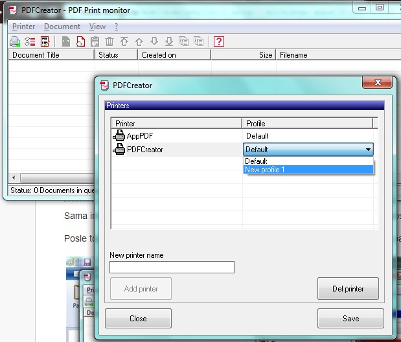Click the move to bottom arrow icon
Viewport: 401px width, 342px height.
169,41
